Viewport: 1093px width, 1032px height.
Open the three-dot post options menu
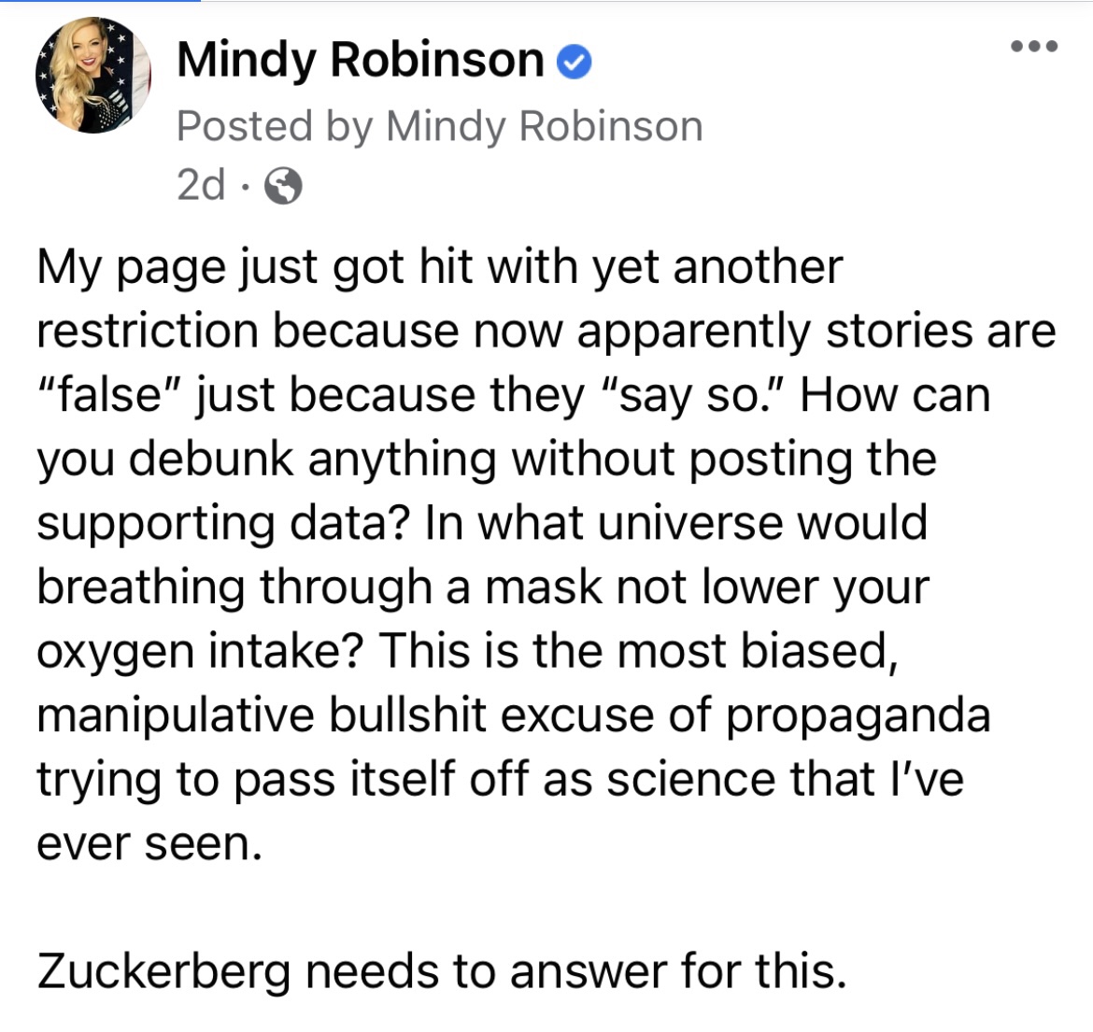point(1035,47)
